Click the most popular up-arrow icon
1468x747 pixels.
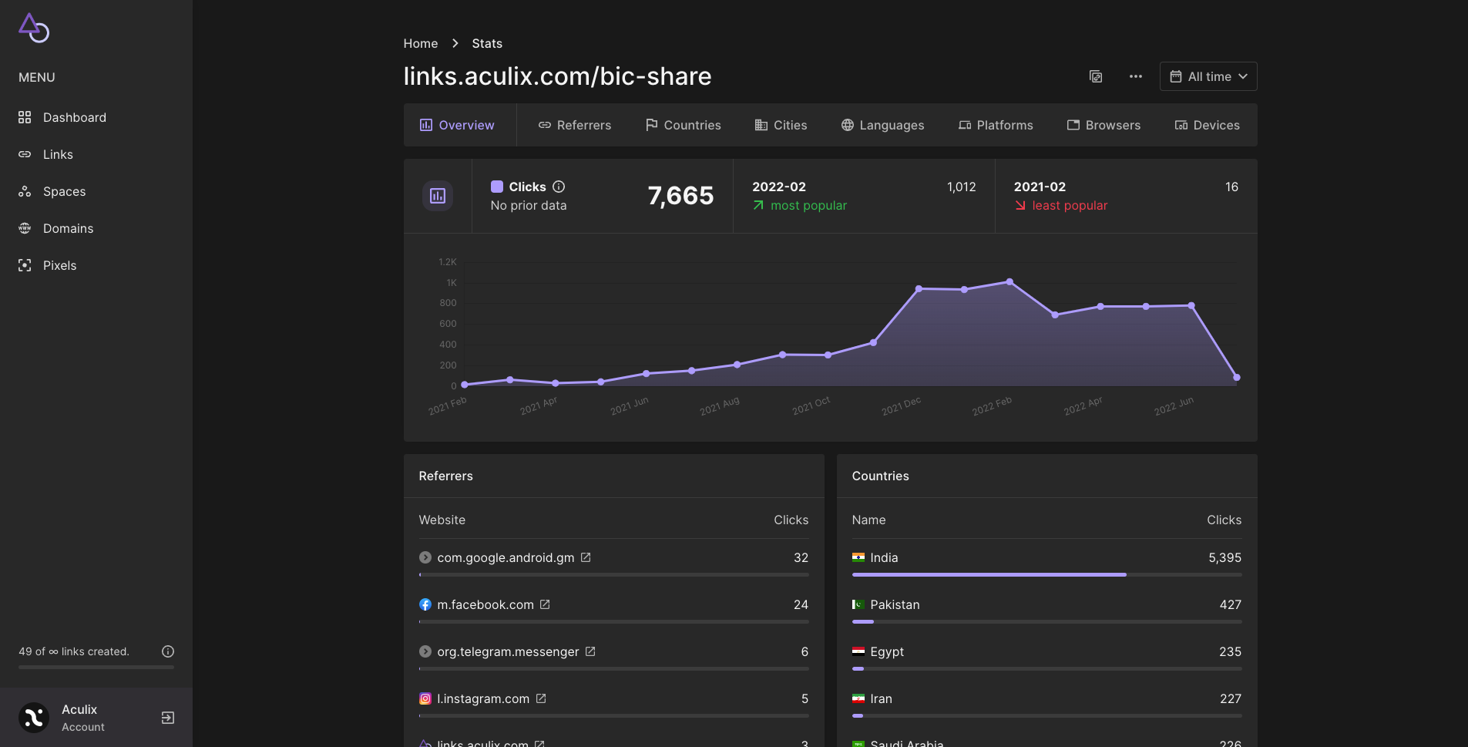[758, 205]
